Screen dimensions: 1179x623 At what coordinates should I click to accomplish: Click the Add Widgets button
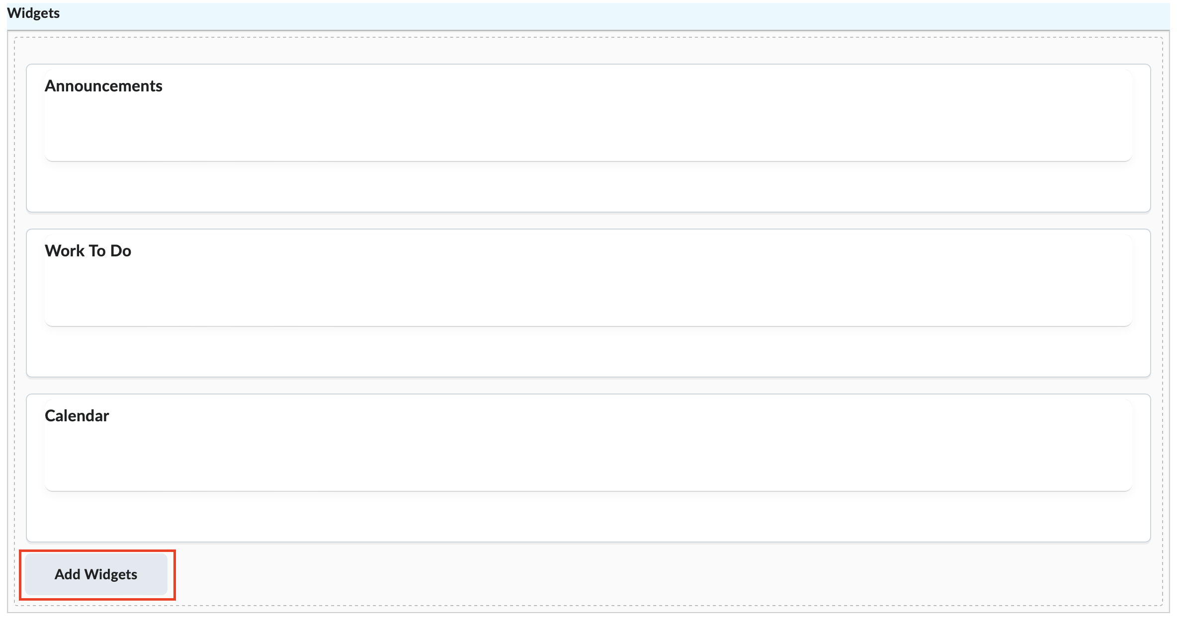click(96, 574)
